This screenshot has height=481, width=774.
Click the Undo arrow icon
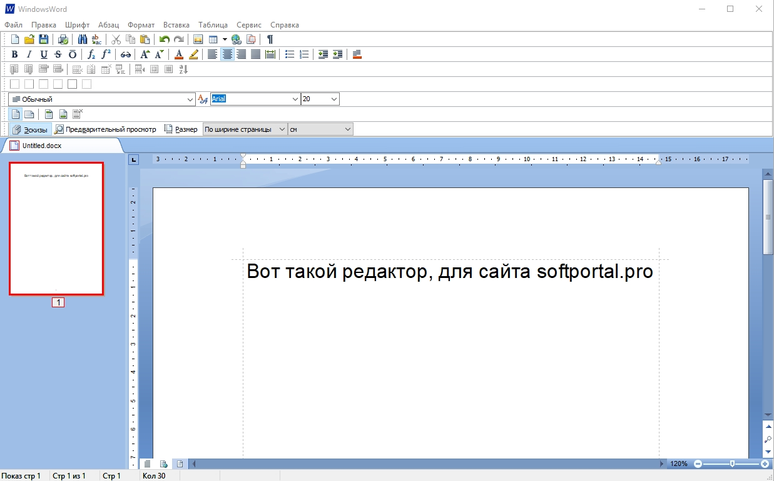click(x=165, y=39)
